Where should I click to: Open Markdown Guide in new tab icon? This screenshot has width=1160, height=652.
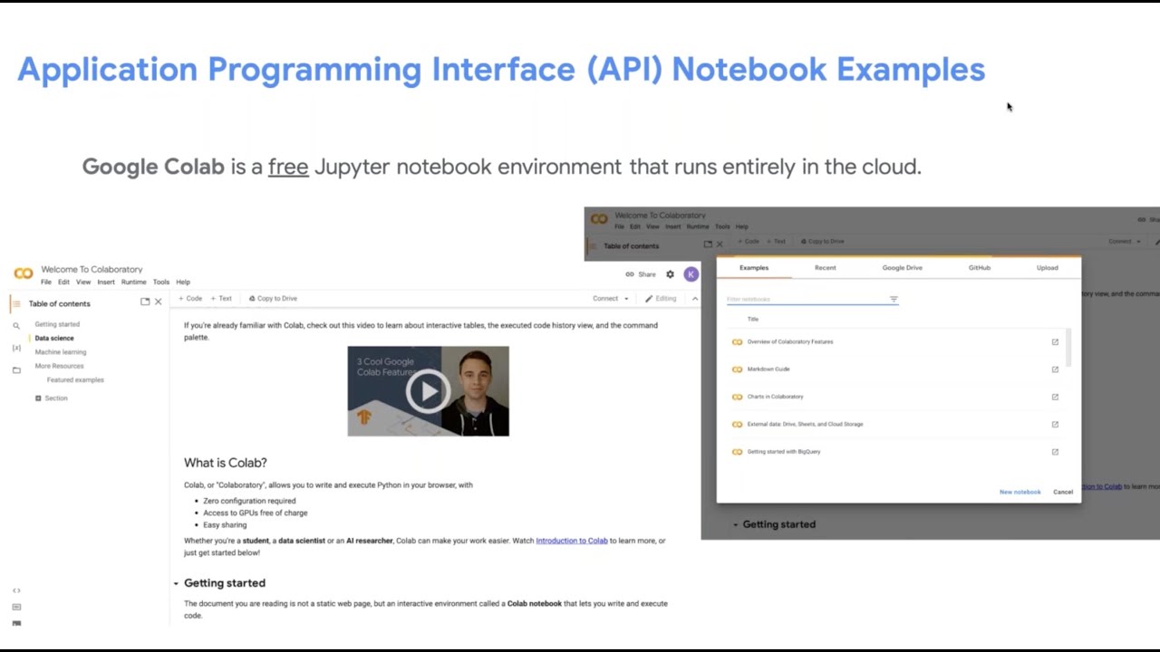[1055, 369]
